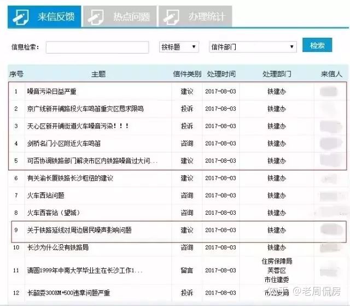The width and height of the screenshot is (350, 306).
Task: Open letter 剑桥名门小区附近火车鸣笛
Action: tap(64, 143)
